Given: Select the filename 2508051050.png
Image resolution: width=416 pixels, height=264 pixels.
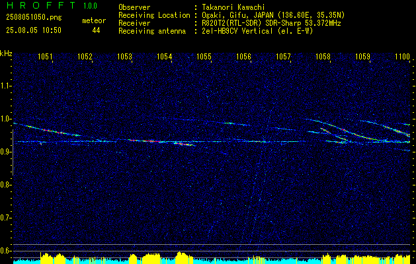Looking at the screenshot, I should coord(34,18).
